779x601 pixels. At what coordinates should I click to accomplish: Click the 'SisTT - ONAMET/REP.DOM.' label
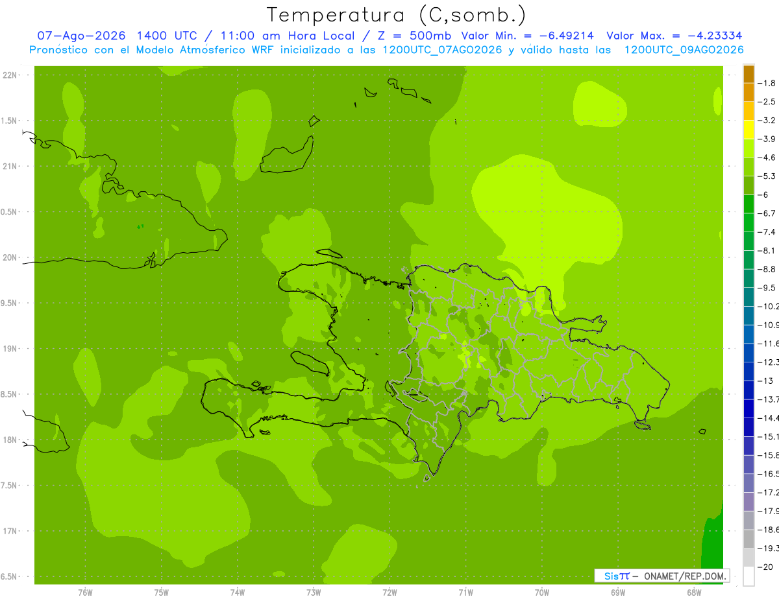(662, 576)
